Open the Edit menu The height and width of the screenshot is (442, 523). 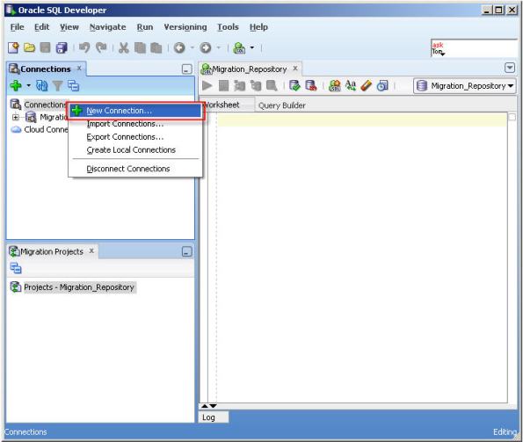coord(41,27)
